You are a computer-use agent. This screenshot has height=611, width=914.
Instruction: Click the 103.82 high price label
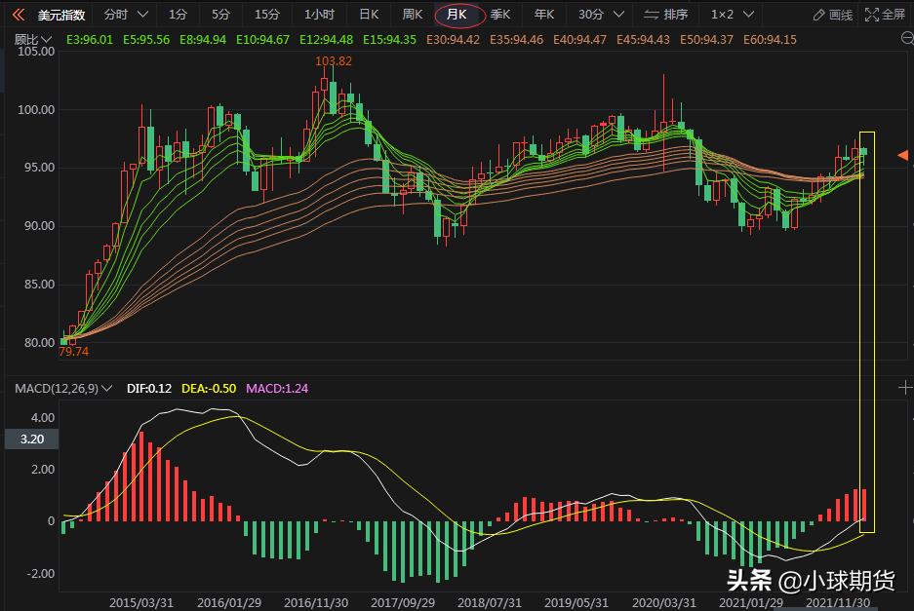334,61
